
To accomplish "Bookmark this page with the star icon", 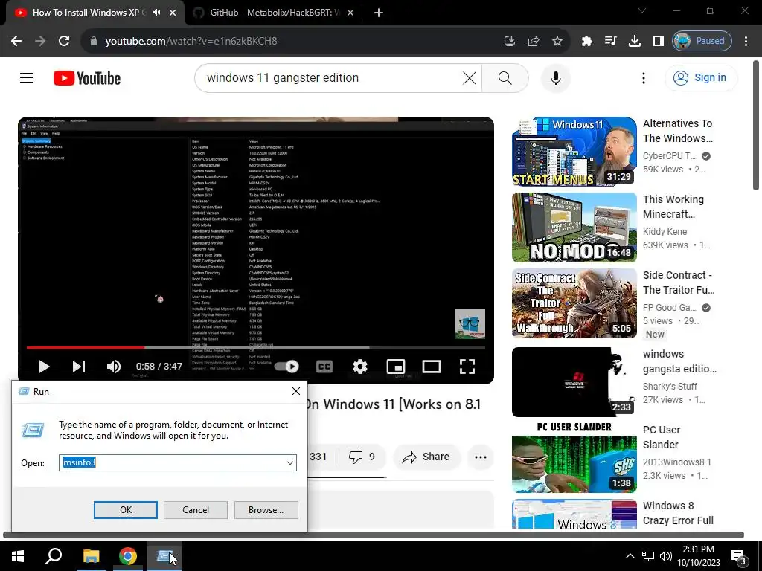I will coord(557,42).
